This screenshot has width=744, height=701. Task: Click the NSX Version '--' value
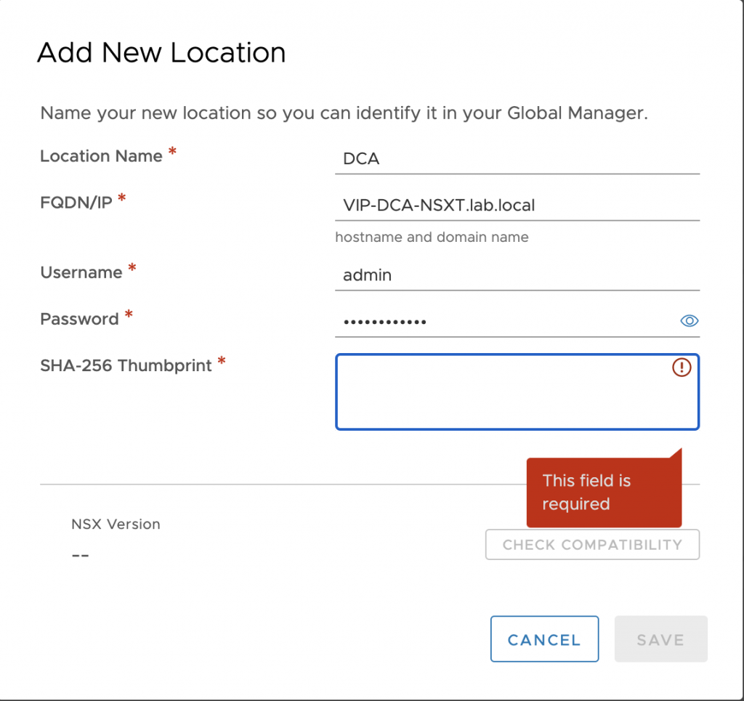tap(80, 555)
